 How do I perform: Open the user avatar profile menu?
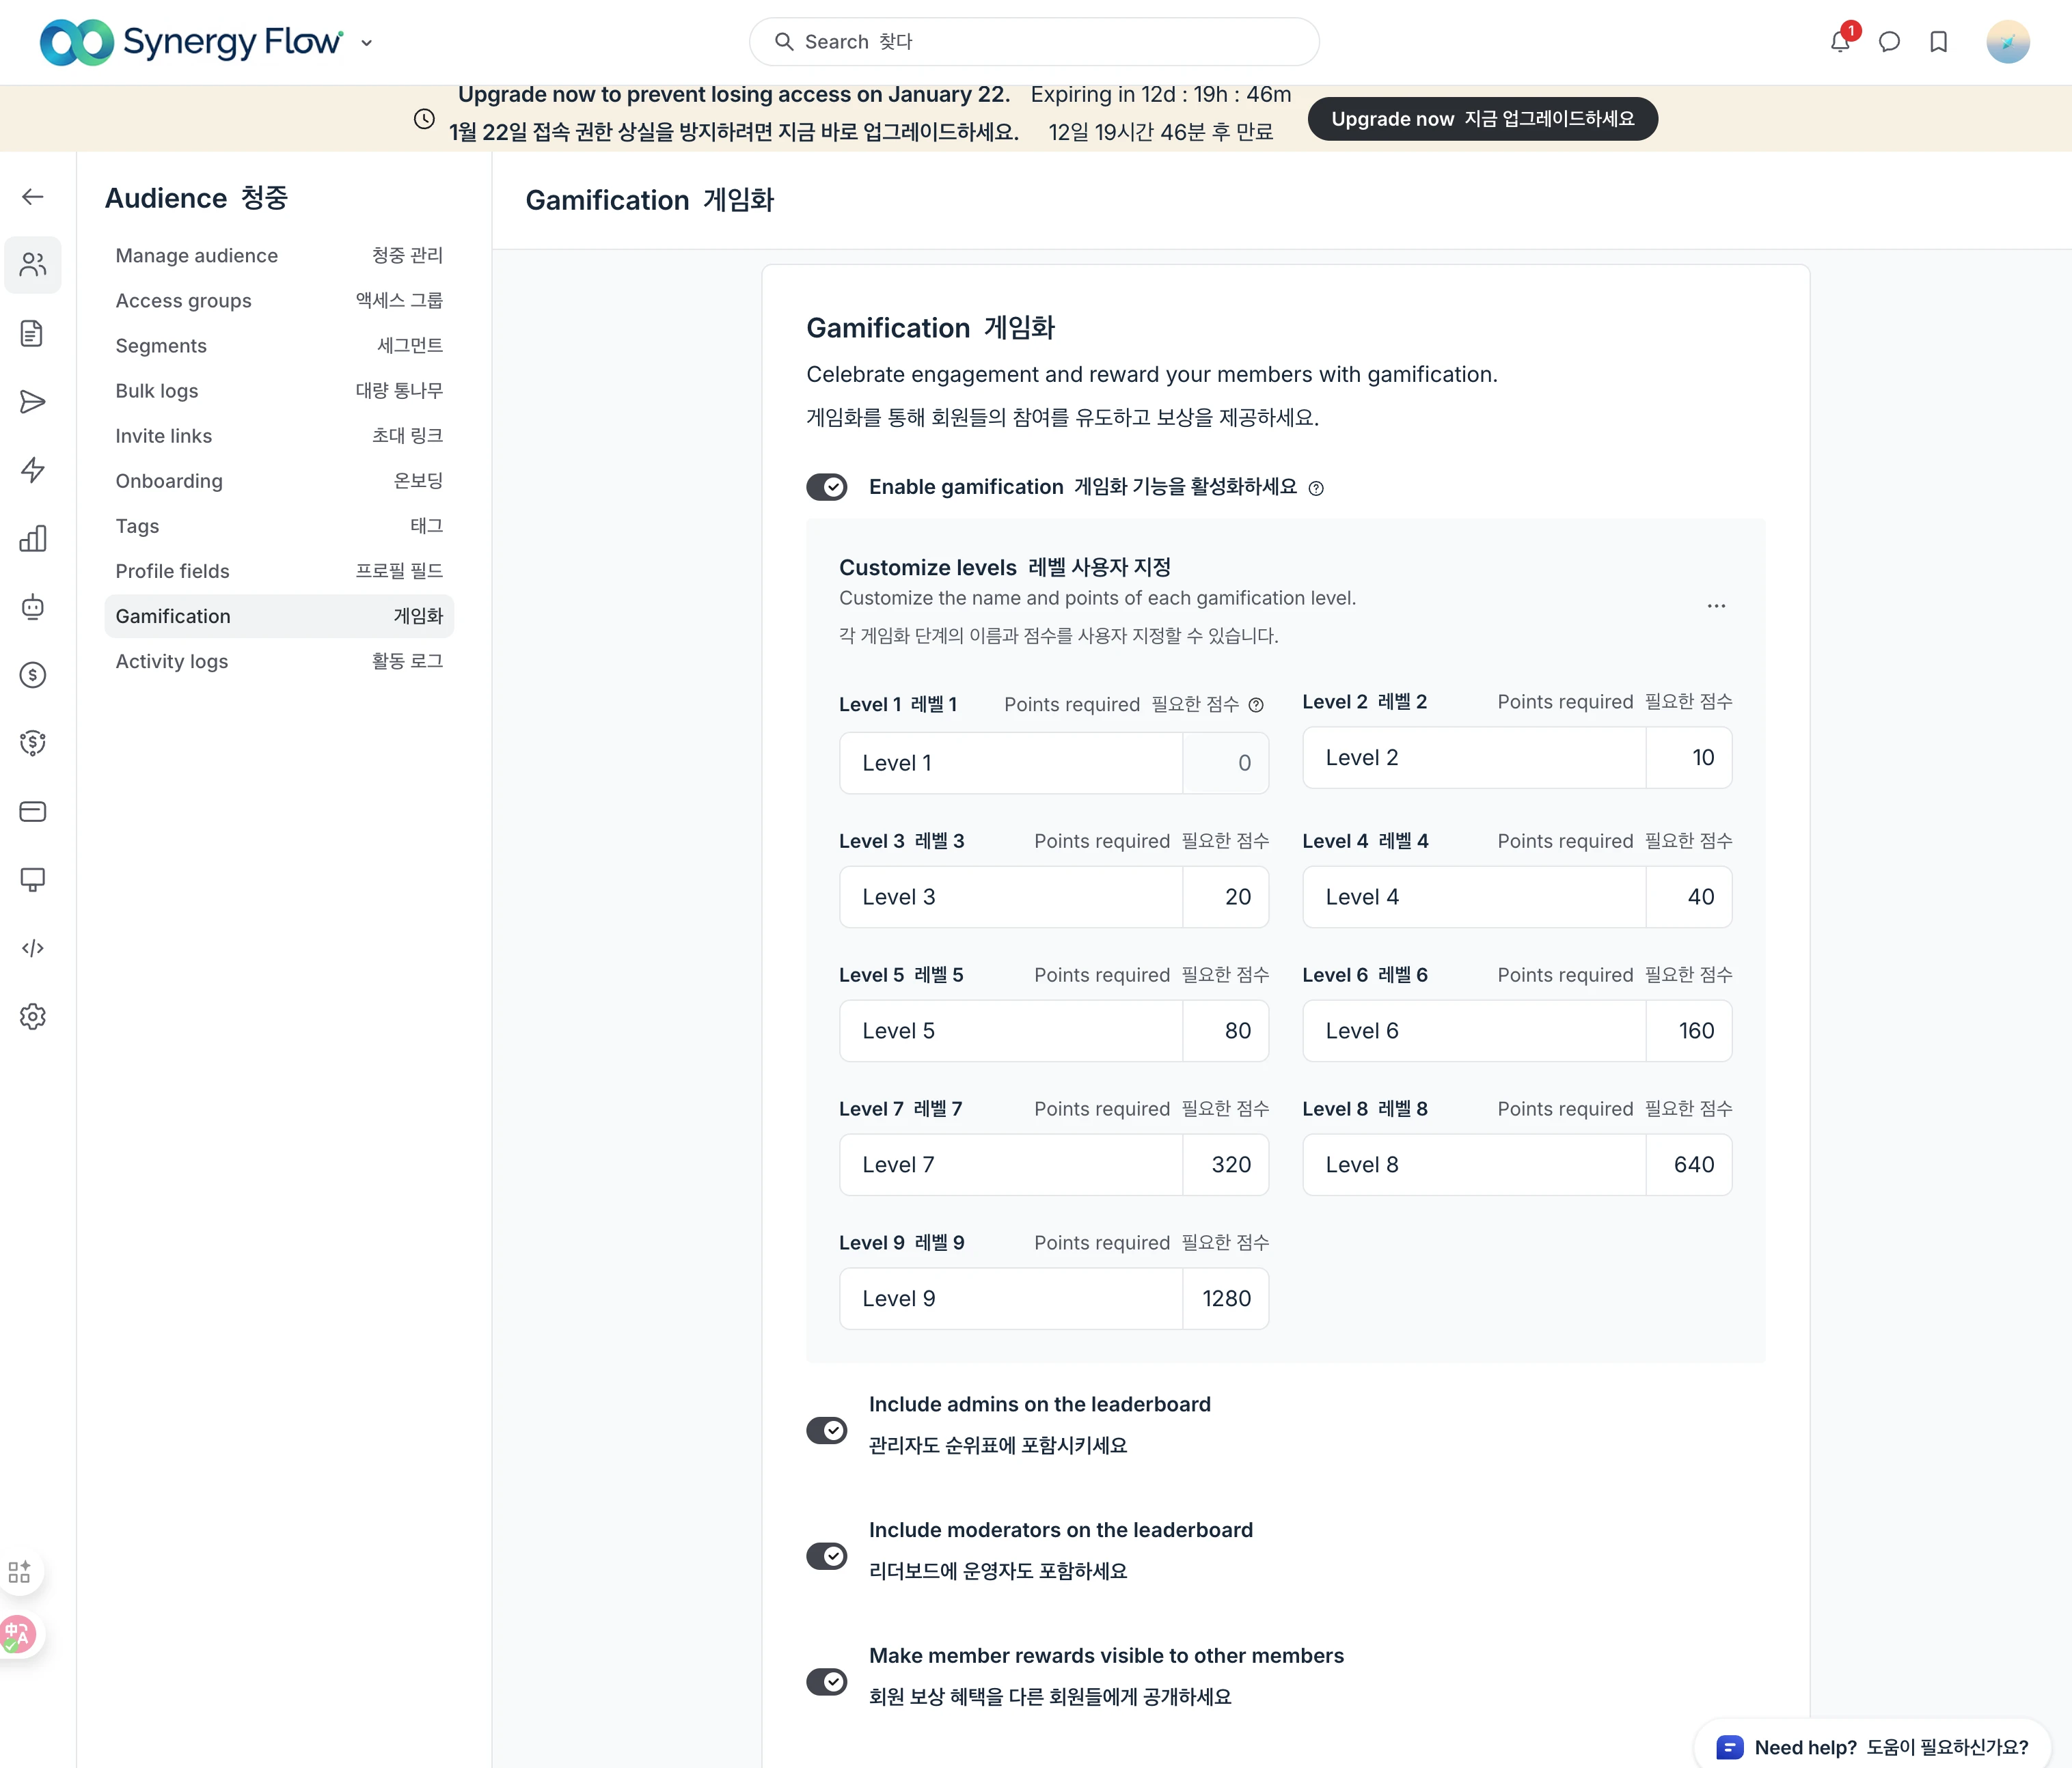(x=2007, y=42)
